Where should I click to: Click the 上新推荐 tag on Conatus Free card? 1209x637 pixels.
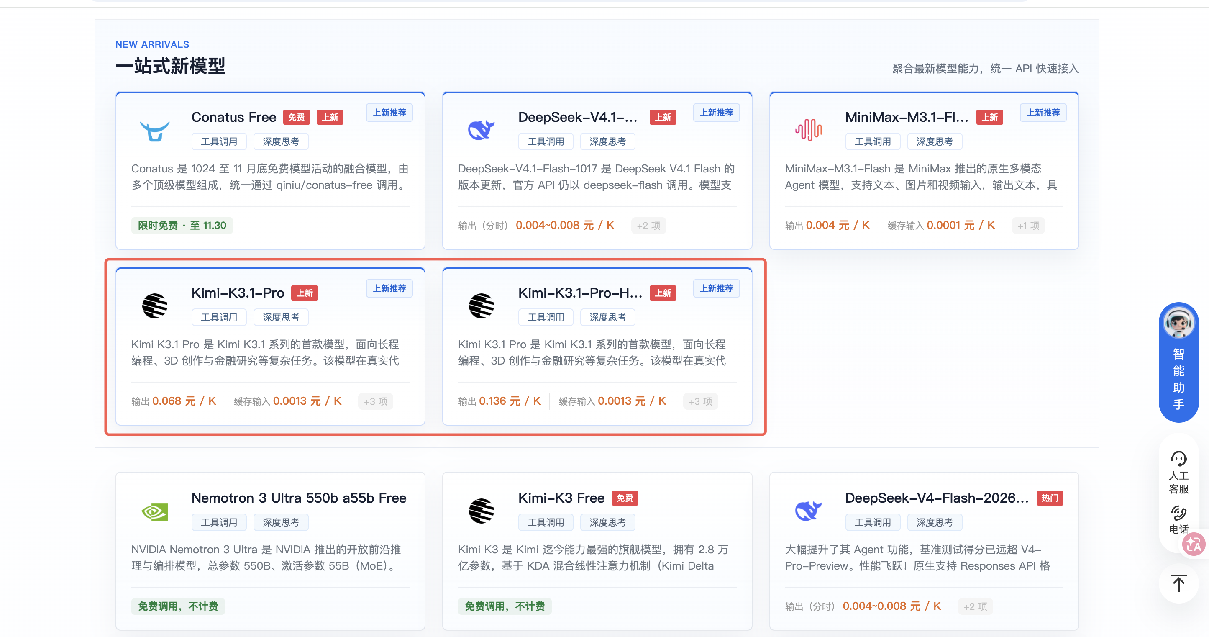(389, 113)
